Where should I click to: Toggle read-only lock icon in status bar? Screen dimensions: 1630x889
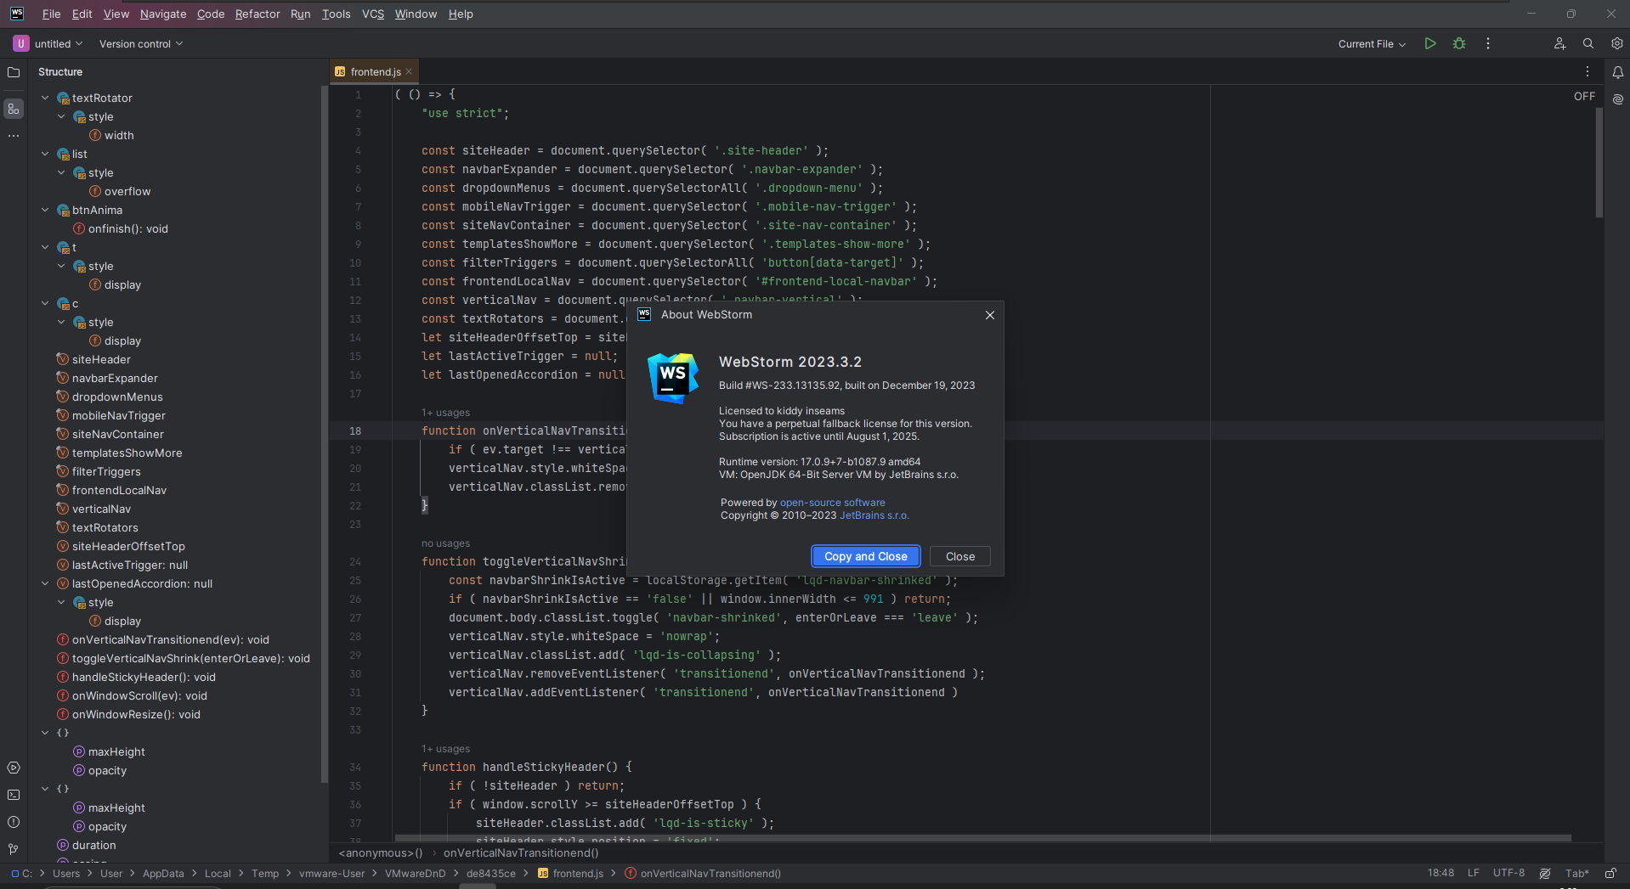click(1610, 874)
